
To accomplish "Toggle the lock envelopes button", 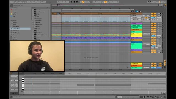I will click(x=140, y=11).
